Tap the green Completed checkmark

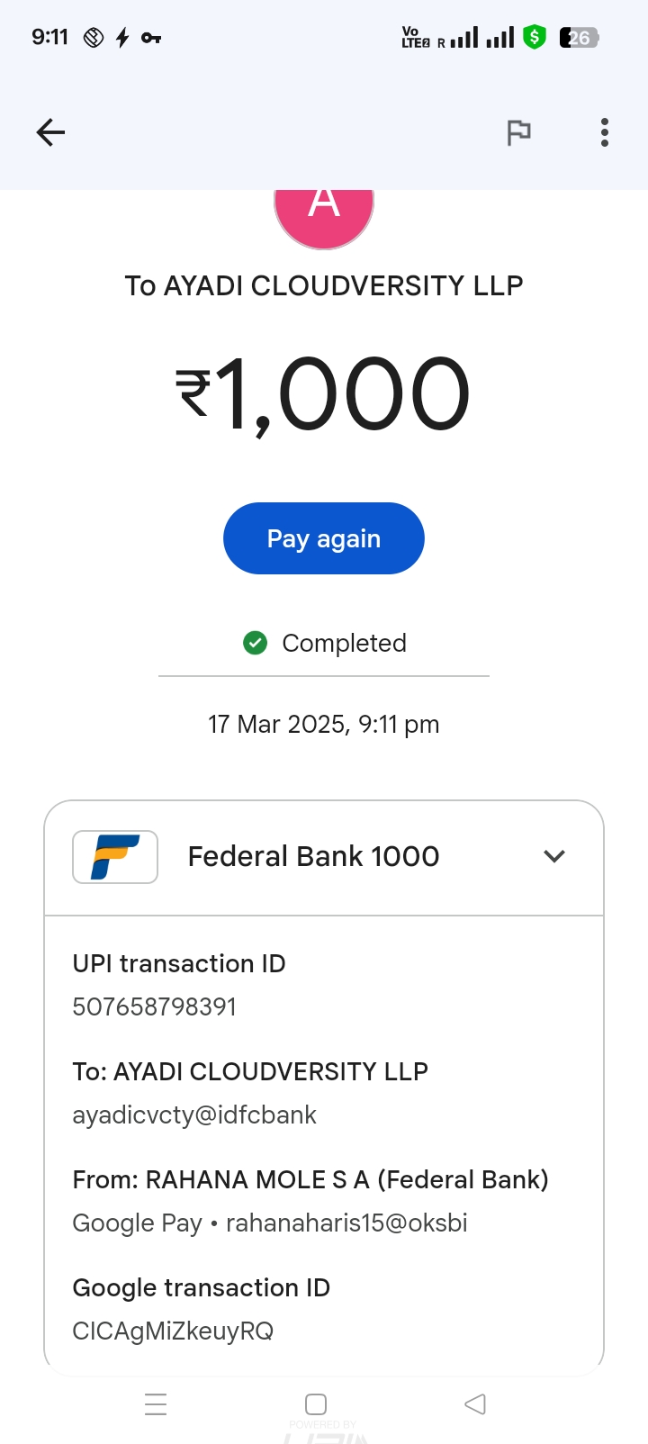(x=256, y=643)
